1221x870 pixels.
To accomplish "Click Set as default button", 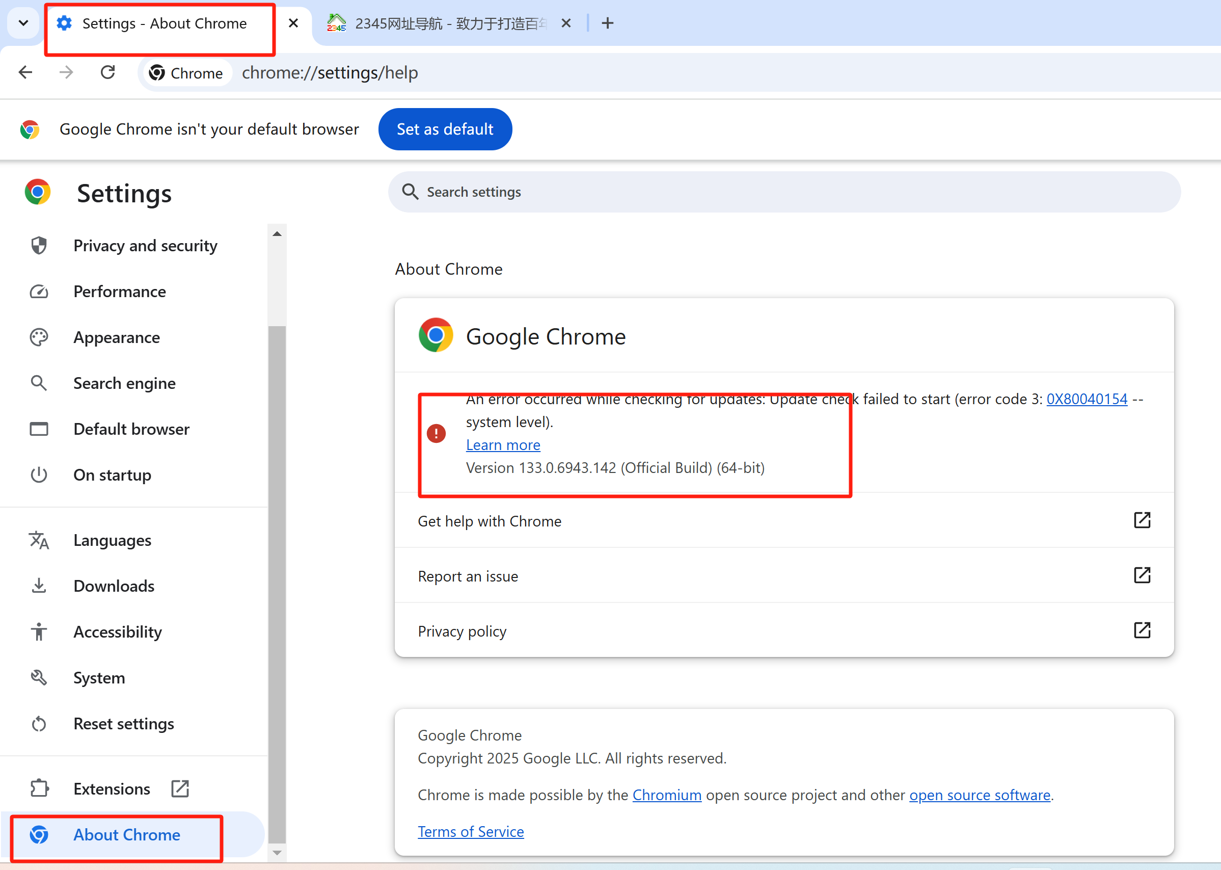I will tap(445, 129).
